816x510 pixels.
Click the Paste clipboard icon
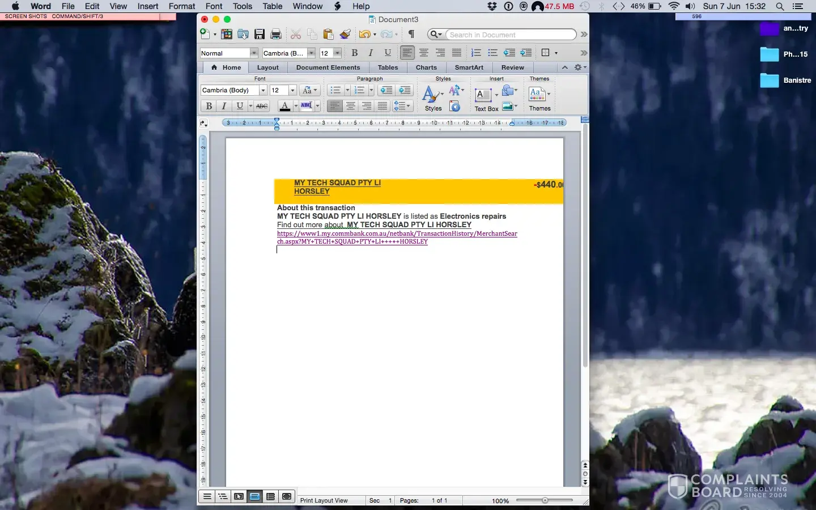coord(328,35)
